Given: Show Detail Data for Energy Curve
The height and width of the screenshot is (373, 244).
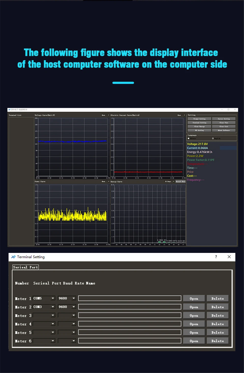Looking at the screenshot, I should click(180, 182).
